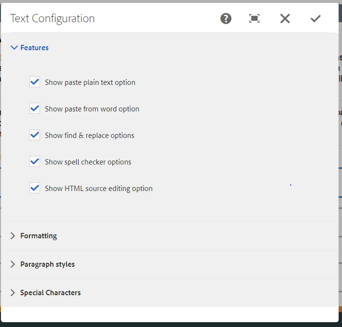
Task: Expand the Special Characters chevron
Action: 13,293
